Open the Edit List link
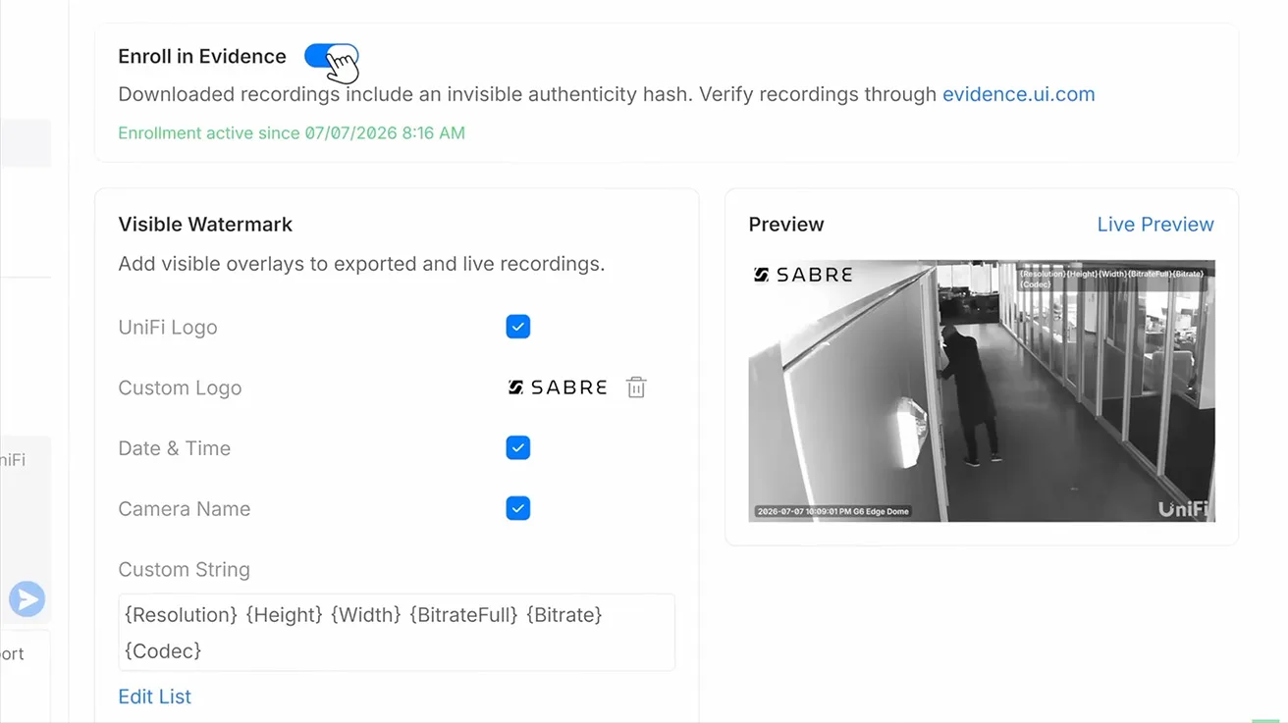The width and height of the screenshot is (1288, 723). pyautogui.click(x=154, y=697)
